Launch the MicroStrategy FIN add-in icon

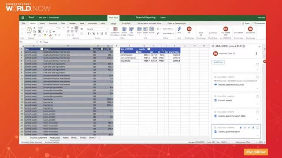(189, 29)
